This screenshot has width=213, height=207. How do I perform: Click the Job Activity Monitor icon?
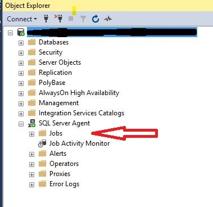tap(42, 143)
